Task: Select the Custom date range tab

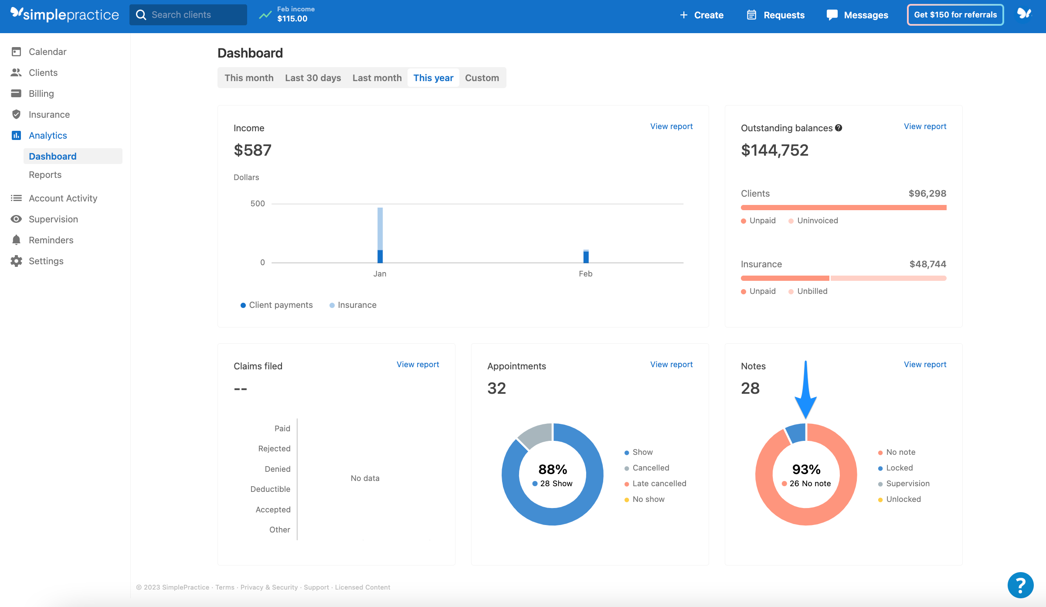Action: click(482, 78)
